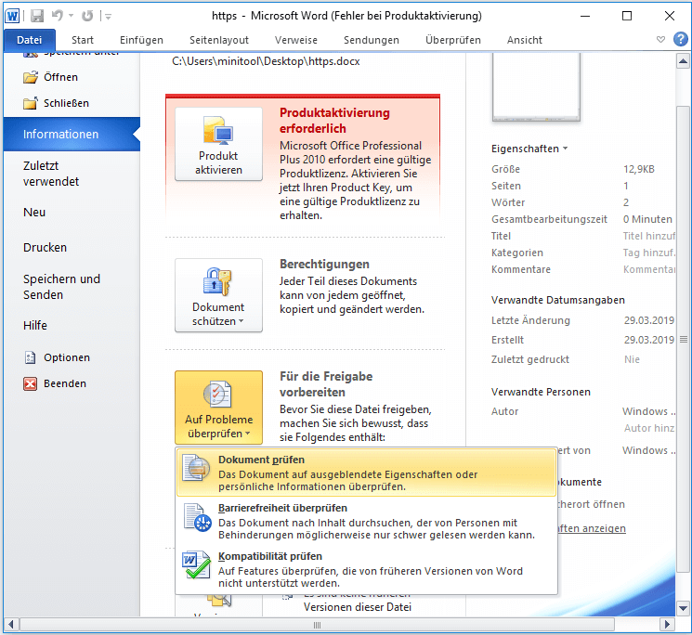The height and width of the screenshot is (635, 692).
Task: Switch to the Seitenlayout ribbon tab
Action: (x=219, y=40)
